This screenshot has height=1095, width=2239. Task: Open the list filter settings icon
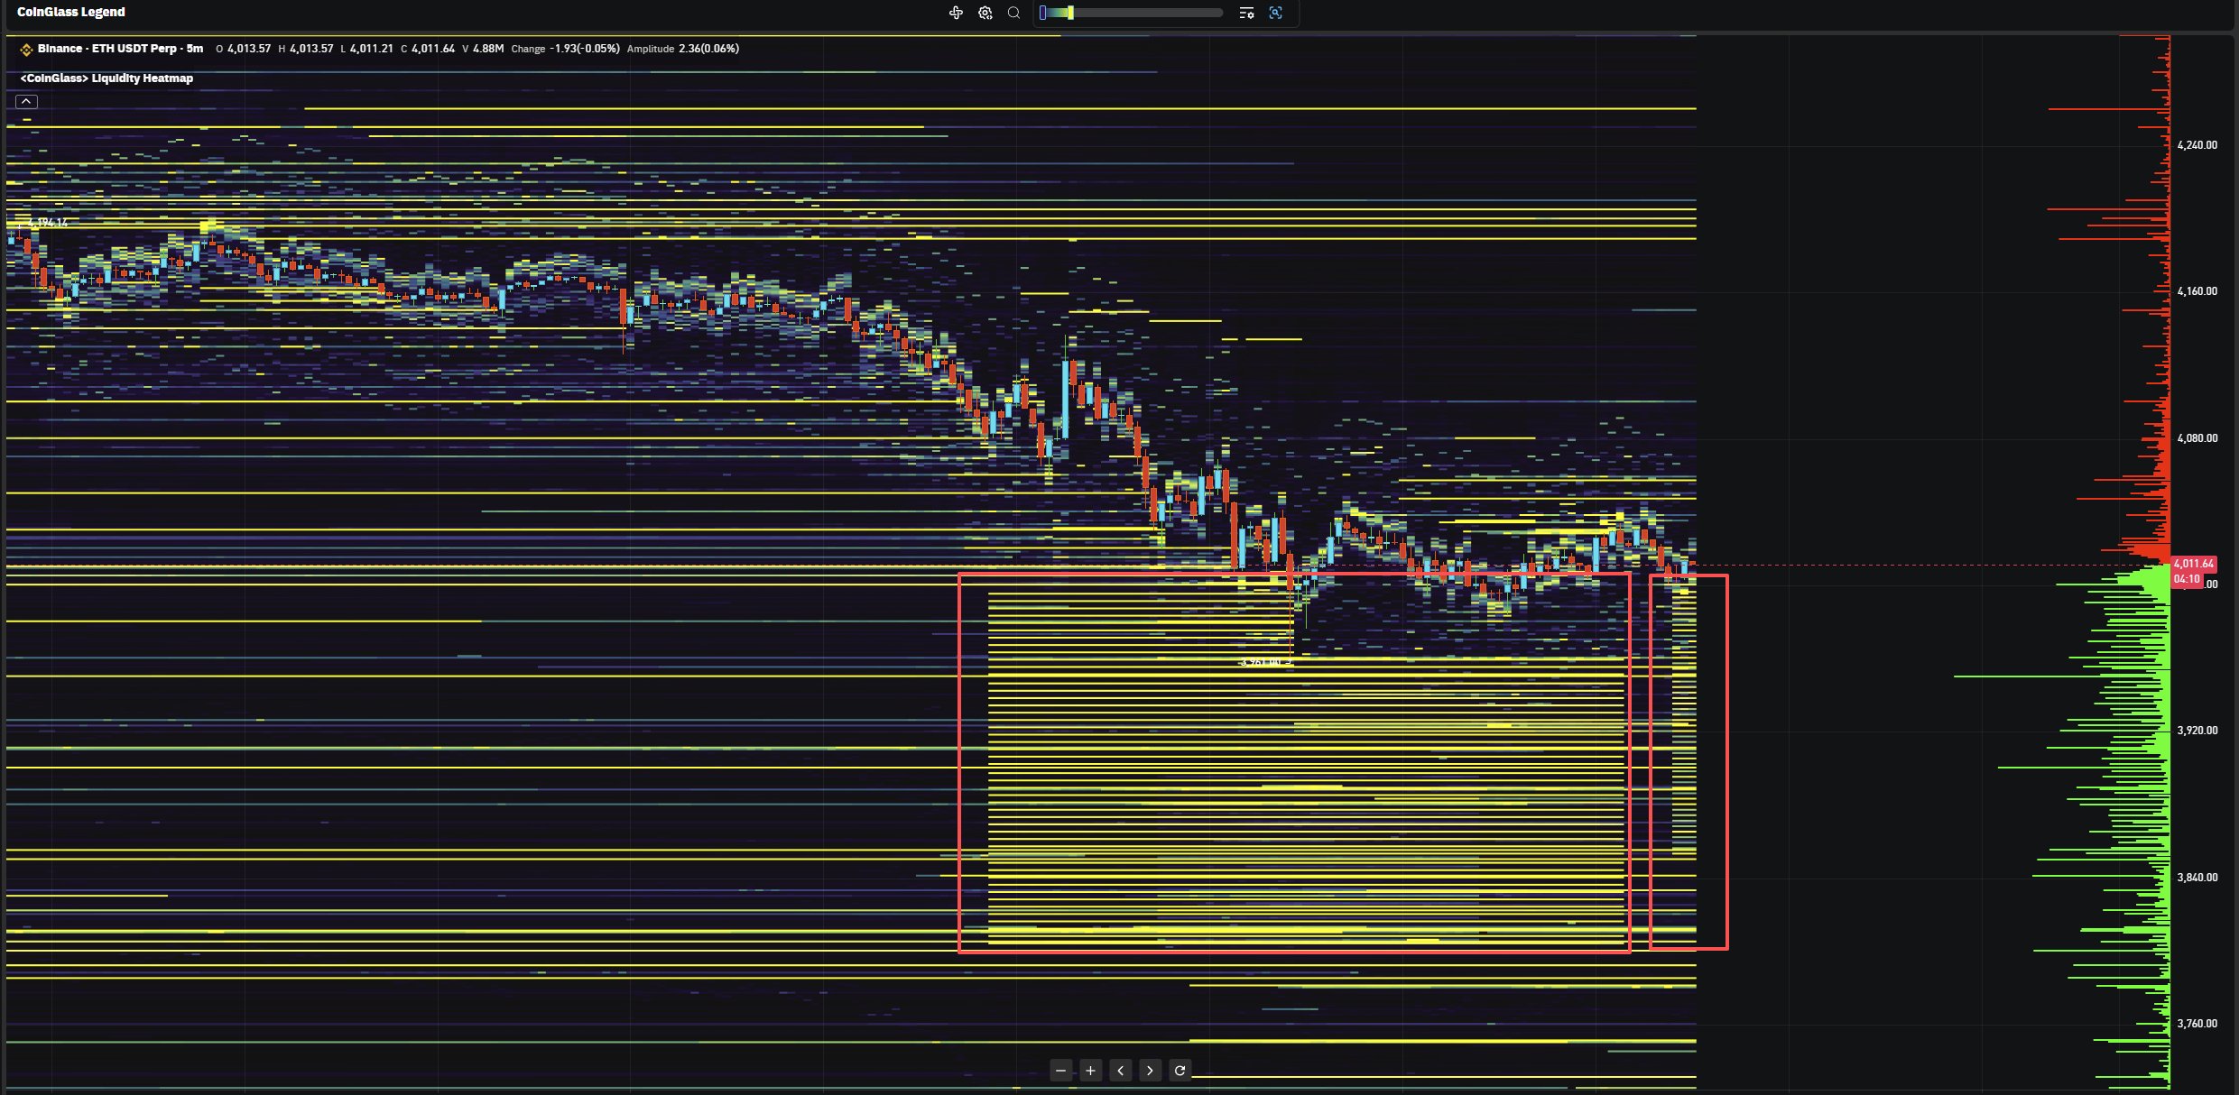(1246, 13)
